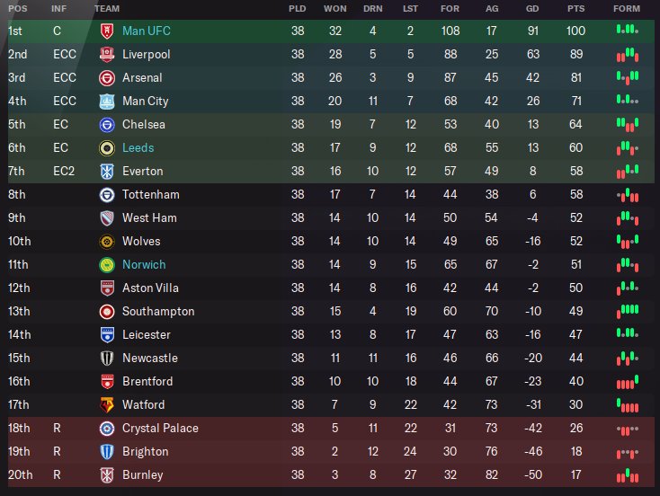The image size is (660, 496).
Task: Click the Wolves club badge icon
Action: (x=106, y=242)
